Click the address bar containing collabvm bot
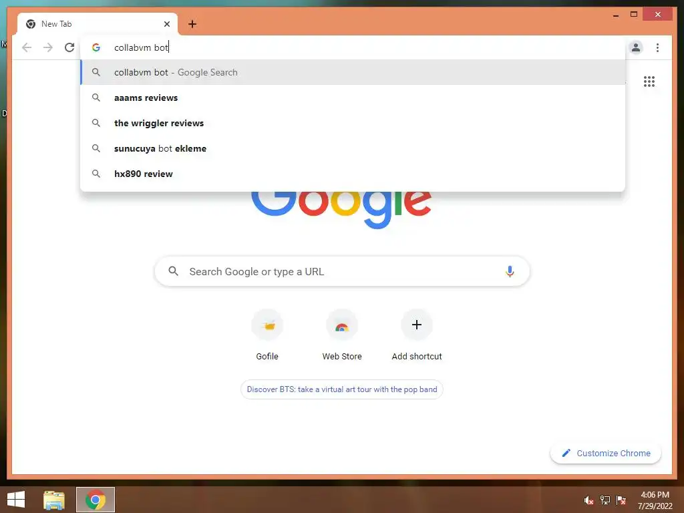Image resolution: width=684 pixels, height=513 pixels. point(353,47)
